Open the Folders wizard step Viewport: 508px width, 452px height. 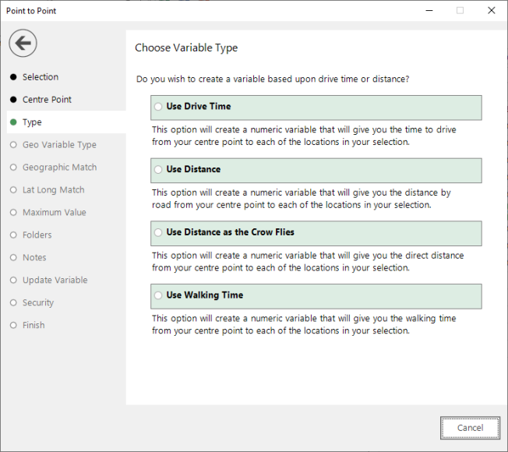pos(37,235)
